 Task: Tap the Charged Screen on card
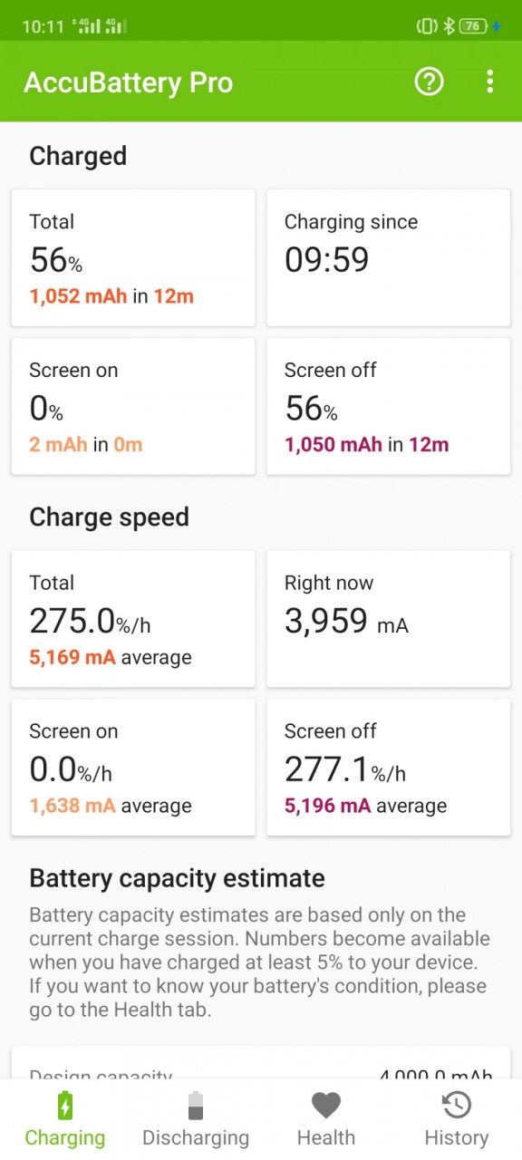(133, 407)
